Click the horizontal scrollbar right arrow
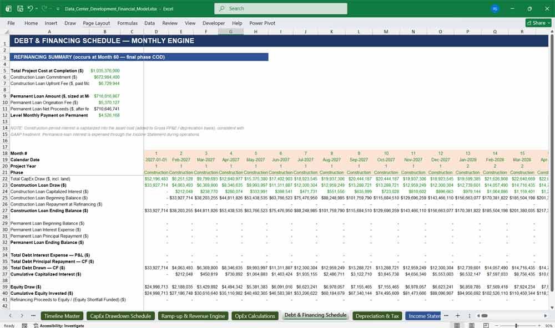This screenshot has width=555, height=328. pyautogui.click(x=546, y=316)
